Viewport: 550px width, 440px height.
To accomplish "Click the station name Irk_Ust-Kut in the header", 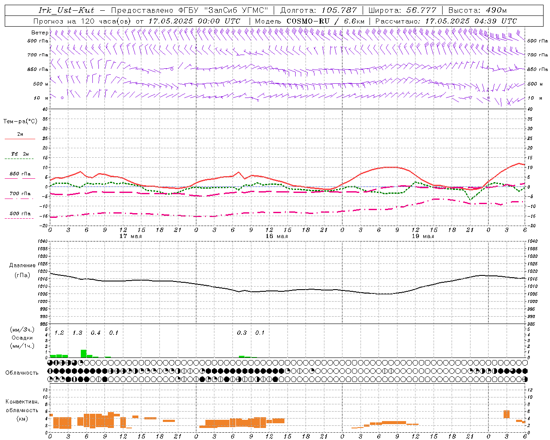I will click(66, 10).
